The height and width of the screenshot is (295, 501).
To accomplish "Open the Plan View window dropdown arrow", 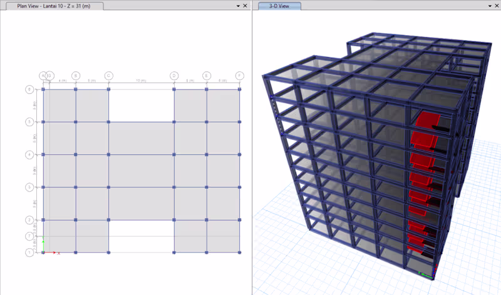I will coord(238,6).
